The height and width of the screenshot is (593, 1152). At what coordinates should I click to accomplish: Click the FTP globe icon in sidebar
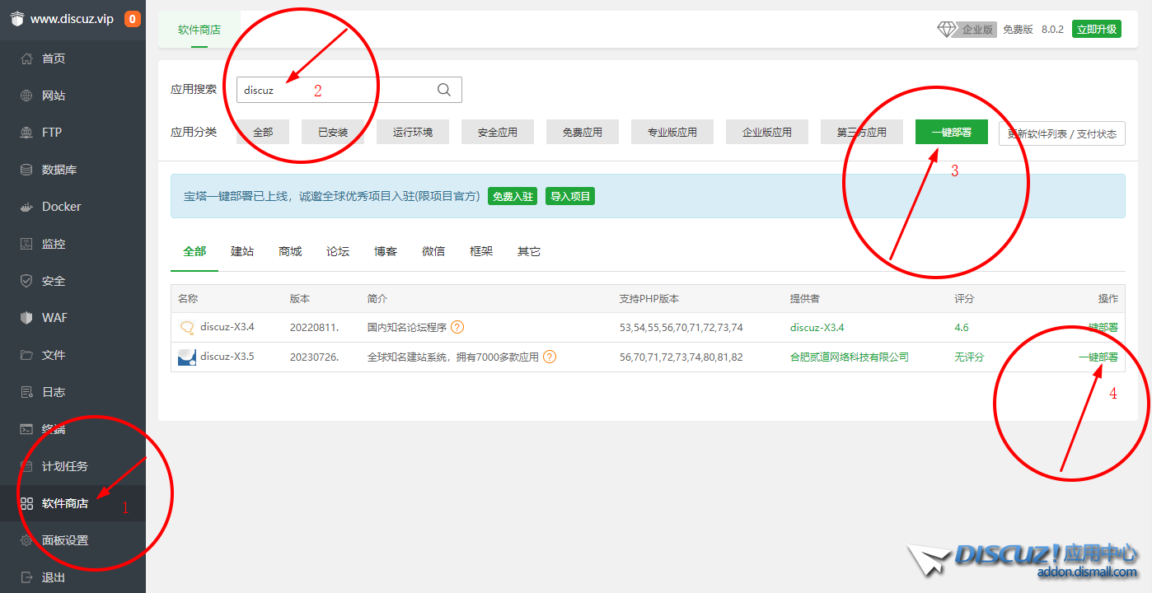pyautogui.click(x=26, y=133)
